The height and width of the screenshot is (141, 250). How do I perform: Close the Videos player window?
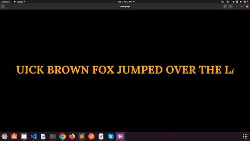pos(247,7)
